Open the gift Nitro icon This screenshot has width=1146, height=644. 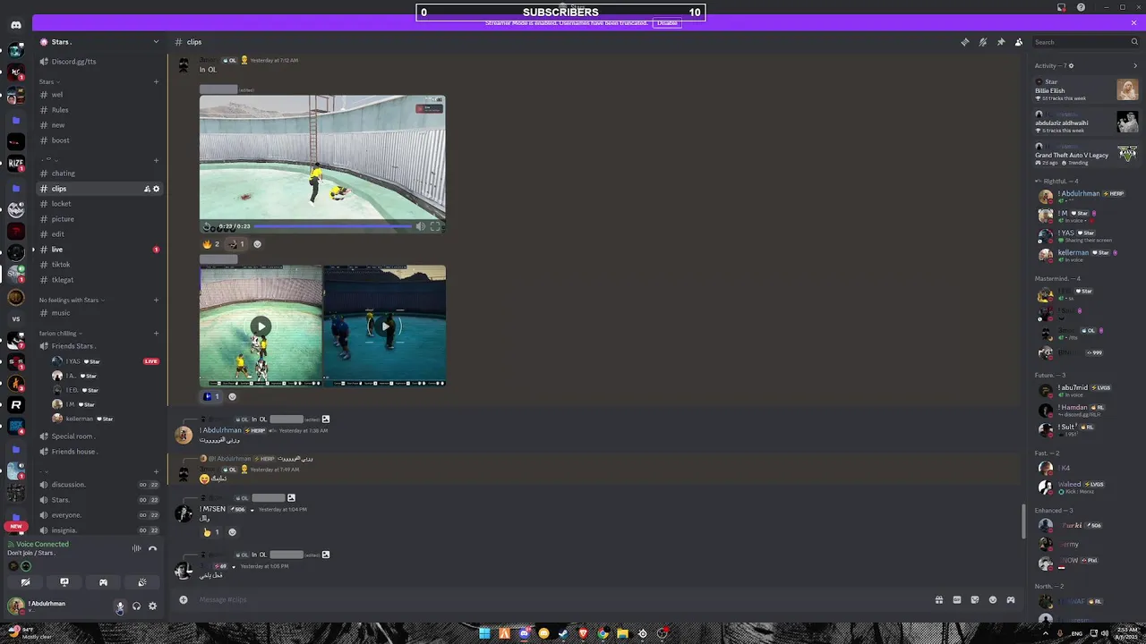(938, 599)
